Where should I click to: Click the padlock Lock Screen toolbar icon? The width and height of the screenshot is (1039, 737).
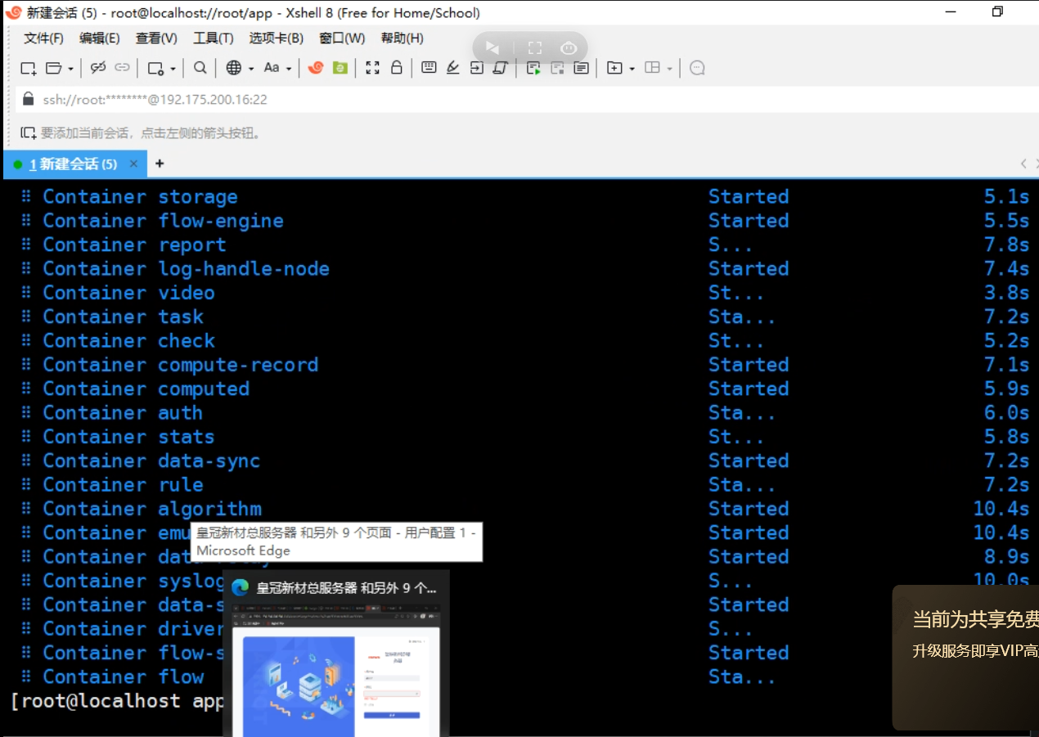click(397, 68)
